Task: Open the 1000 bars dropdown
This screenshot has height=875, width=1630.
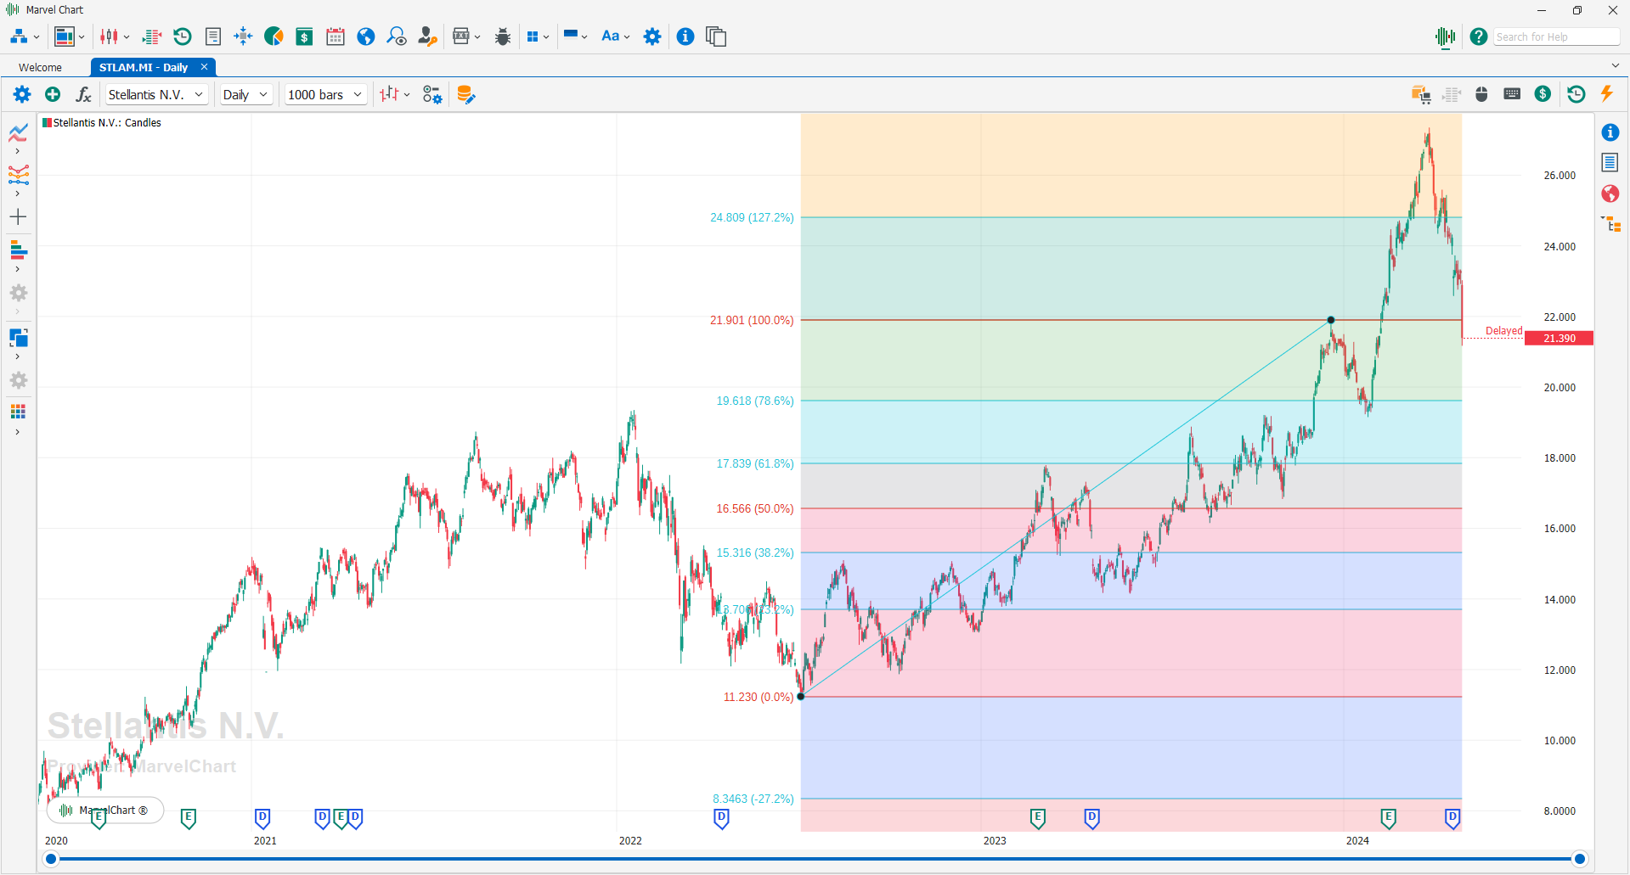Action: tap(325, 94)
